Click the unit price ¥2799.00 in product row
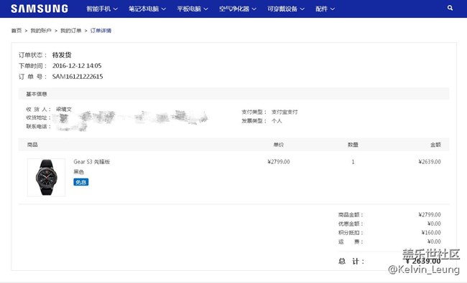 [x=279, y=161]
